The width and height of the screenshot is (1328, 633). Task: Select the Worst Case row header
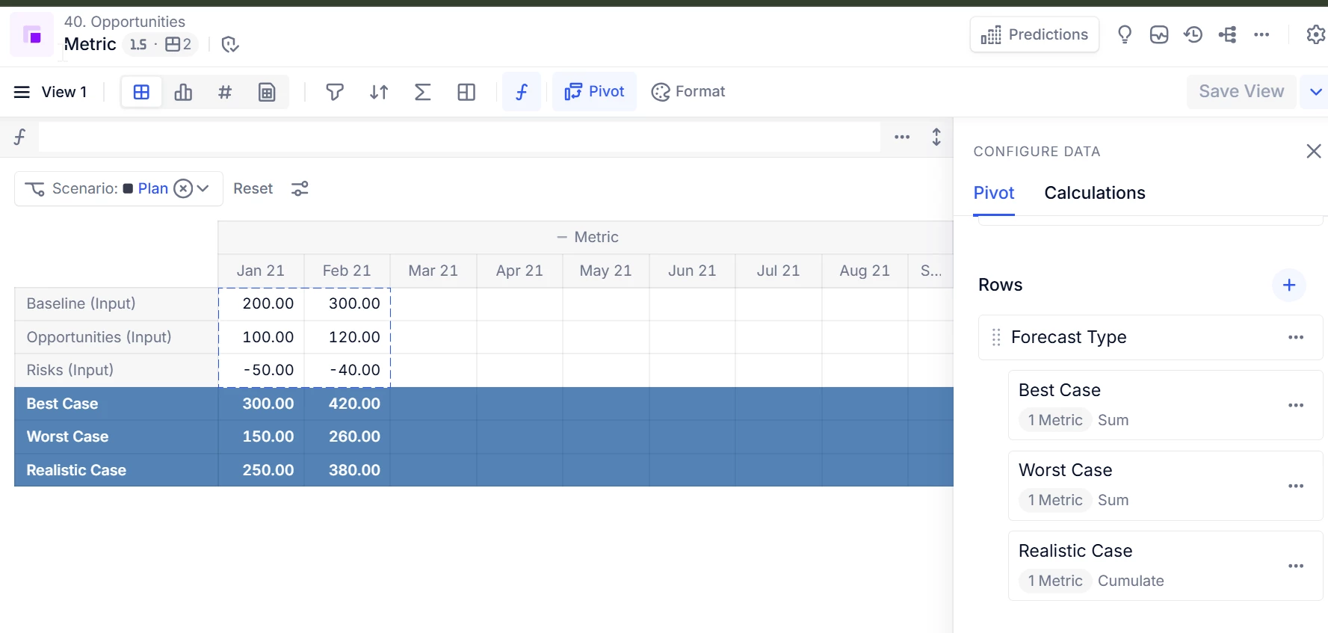[x=116, y=436]
